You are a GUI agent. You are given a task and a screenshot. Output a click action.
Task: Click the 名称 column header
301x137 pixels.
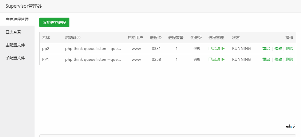point(46,38)
